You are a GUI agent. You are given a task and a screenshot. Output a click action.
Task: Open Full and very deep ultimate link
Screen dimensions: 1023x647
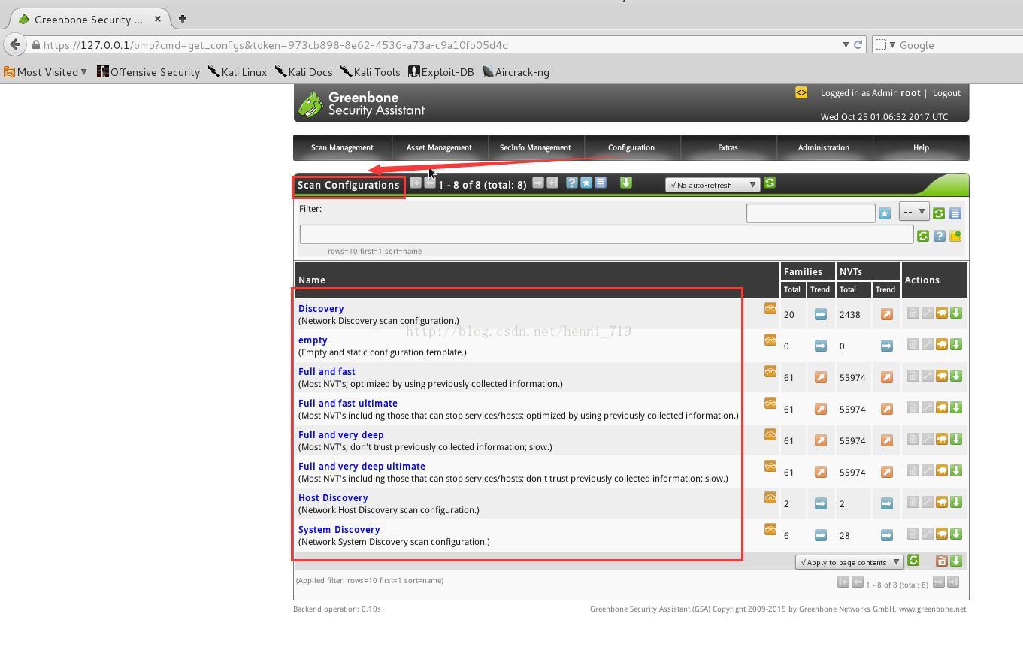[x=362, y=466]
